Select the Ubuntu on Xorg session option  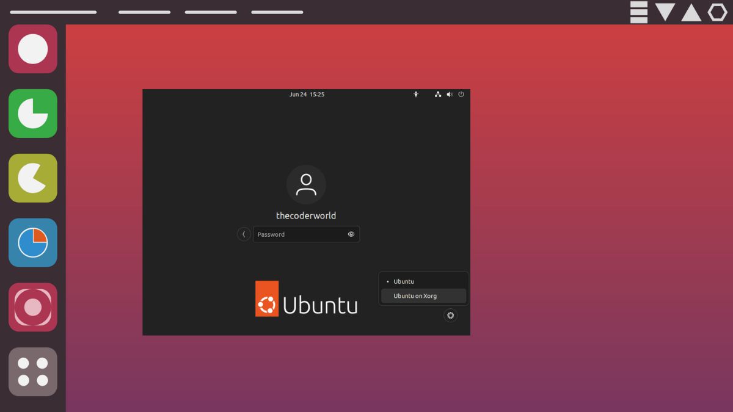[x=415, y=295]
